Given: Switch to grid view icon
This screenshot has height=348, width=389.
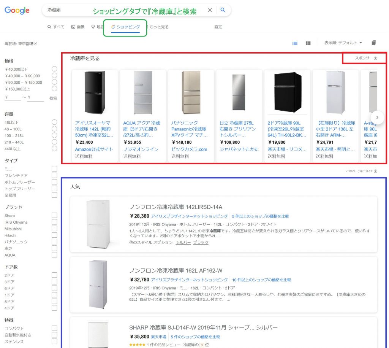Looking at the screenshot, I should [308, 43].
